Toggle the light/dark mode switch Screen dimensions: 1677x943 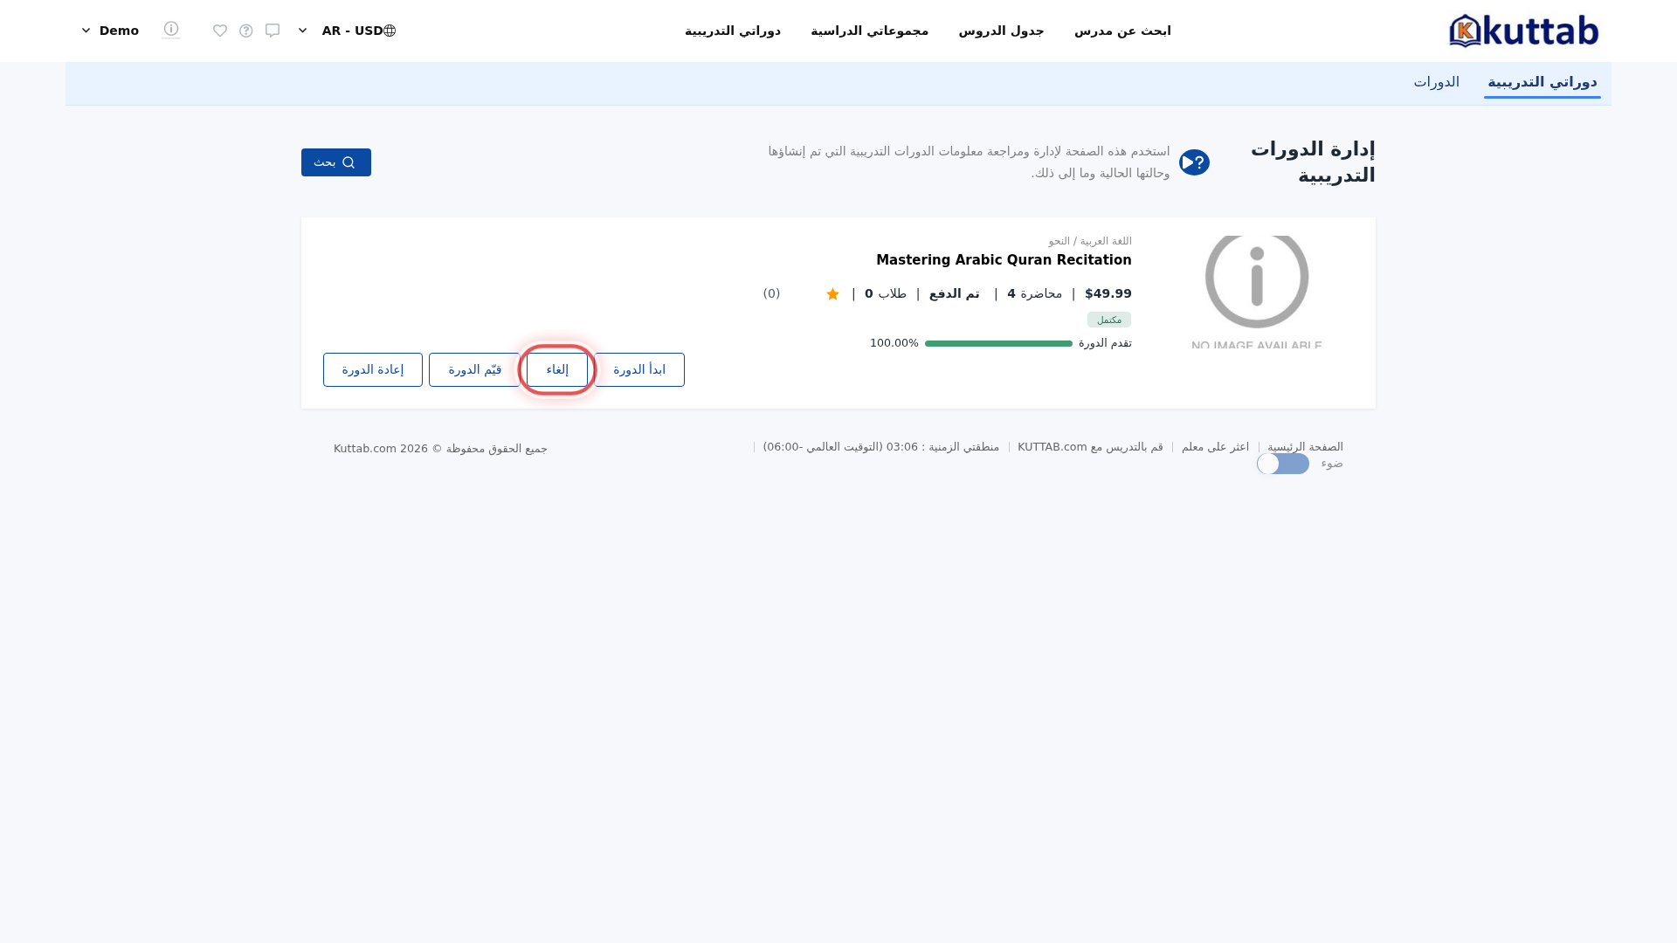pyautogui.click(x=1282, y=464)
